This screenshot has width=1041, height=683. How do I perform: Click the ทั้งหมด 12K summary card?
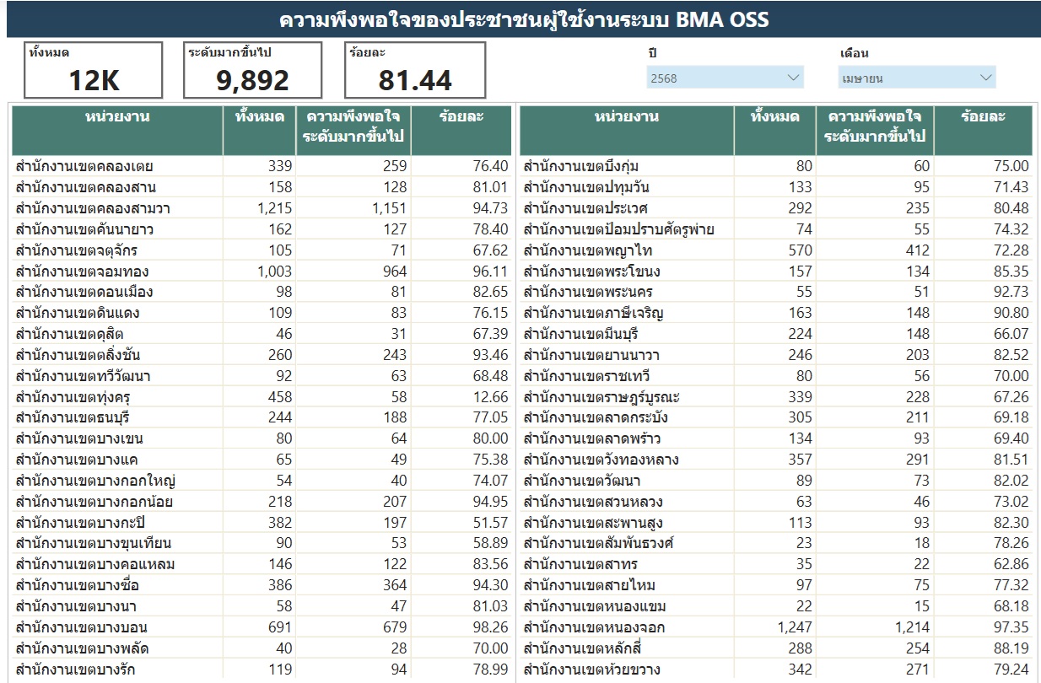tap(93, 70)
